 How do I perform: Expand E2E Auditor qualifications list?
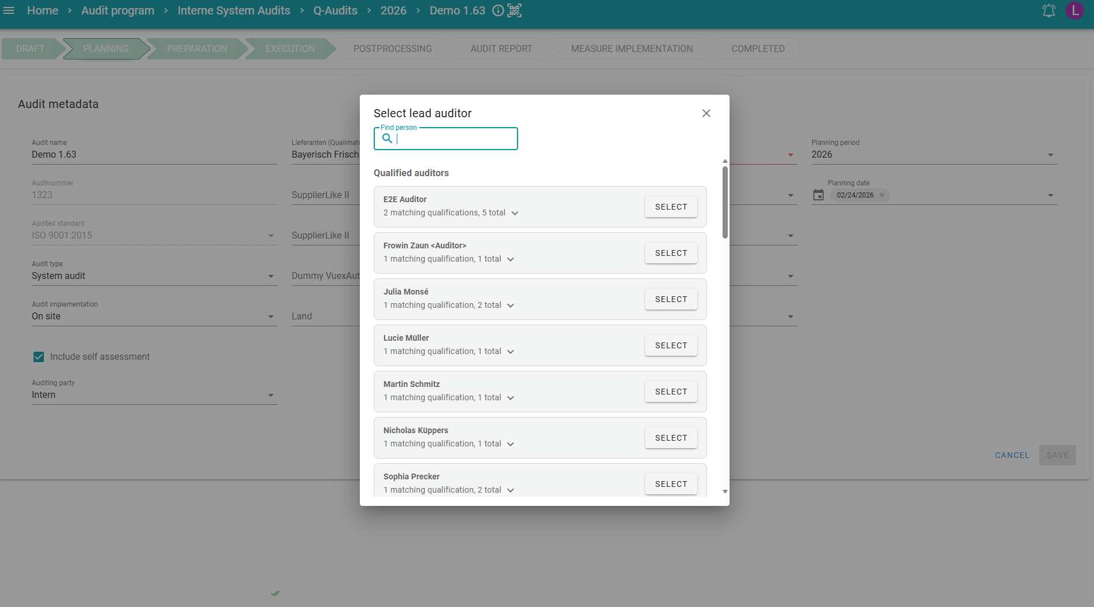point(515,213)
